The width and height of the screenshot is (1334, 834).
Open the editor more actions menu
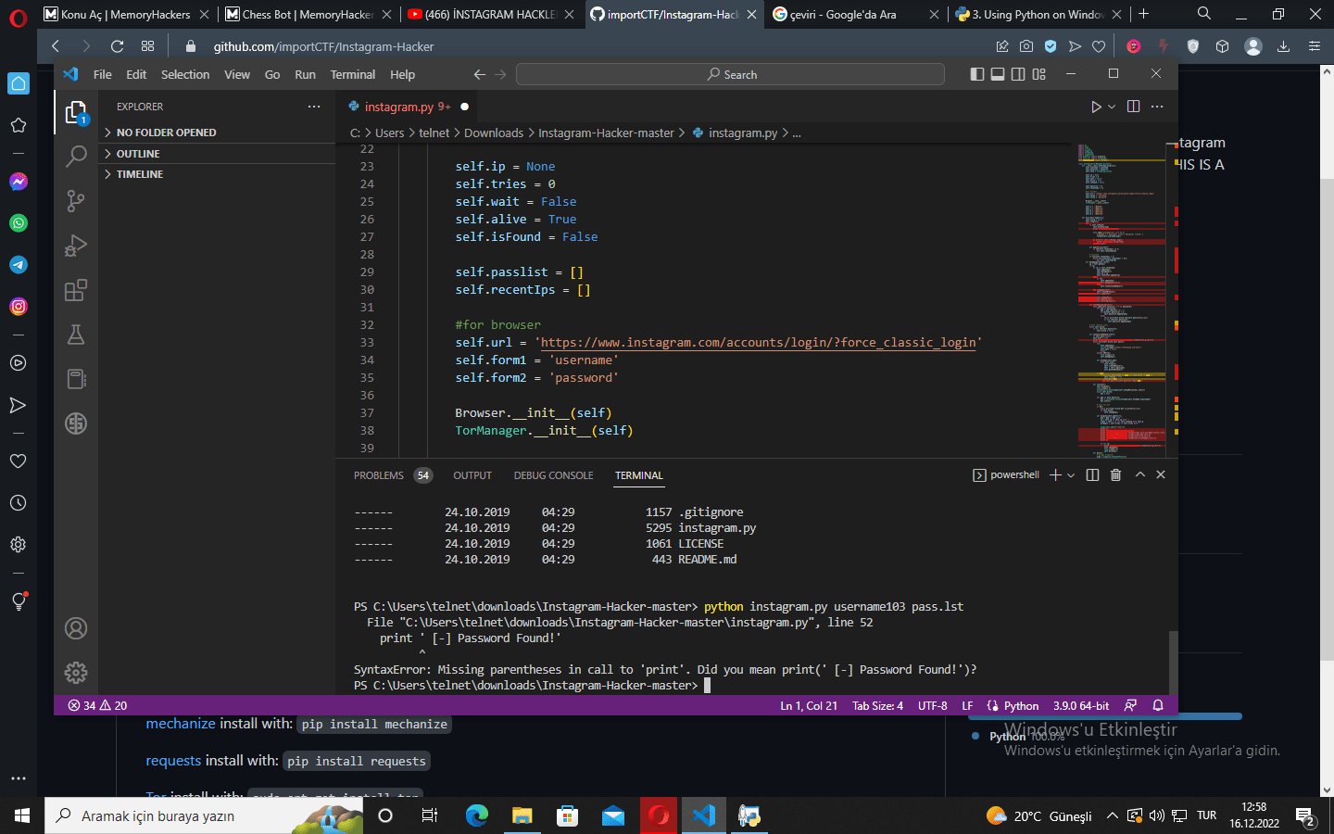[x=1157, y=107]
